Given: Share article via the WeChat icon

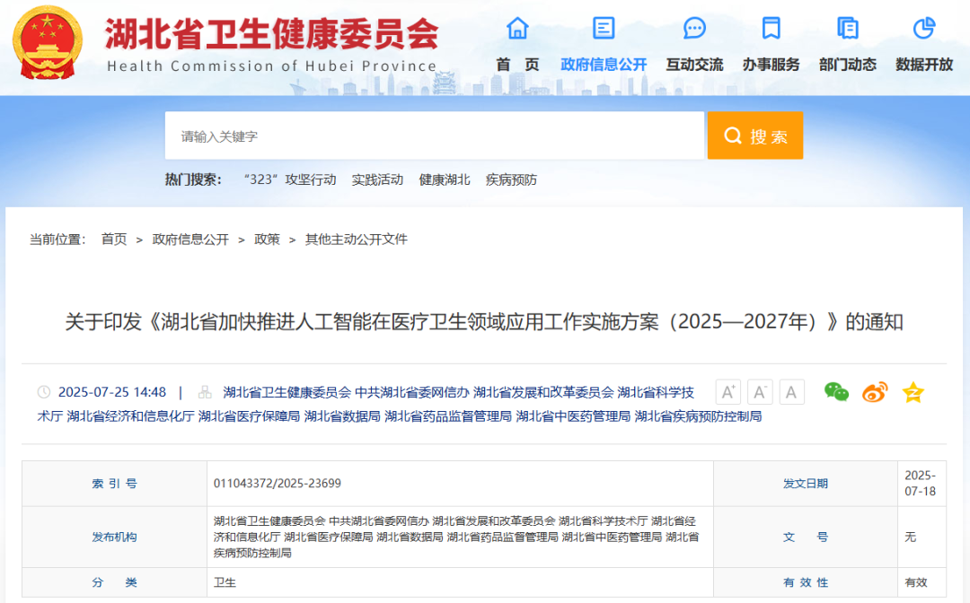Looking at the screenshot, I should 836,392.
